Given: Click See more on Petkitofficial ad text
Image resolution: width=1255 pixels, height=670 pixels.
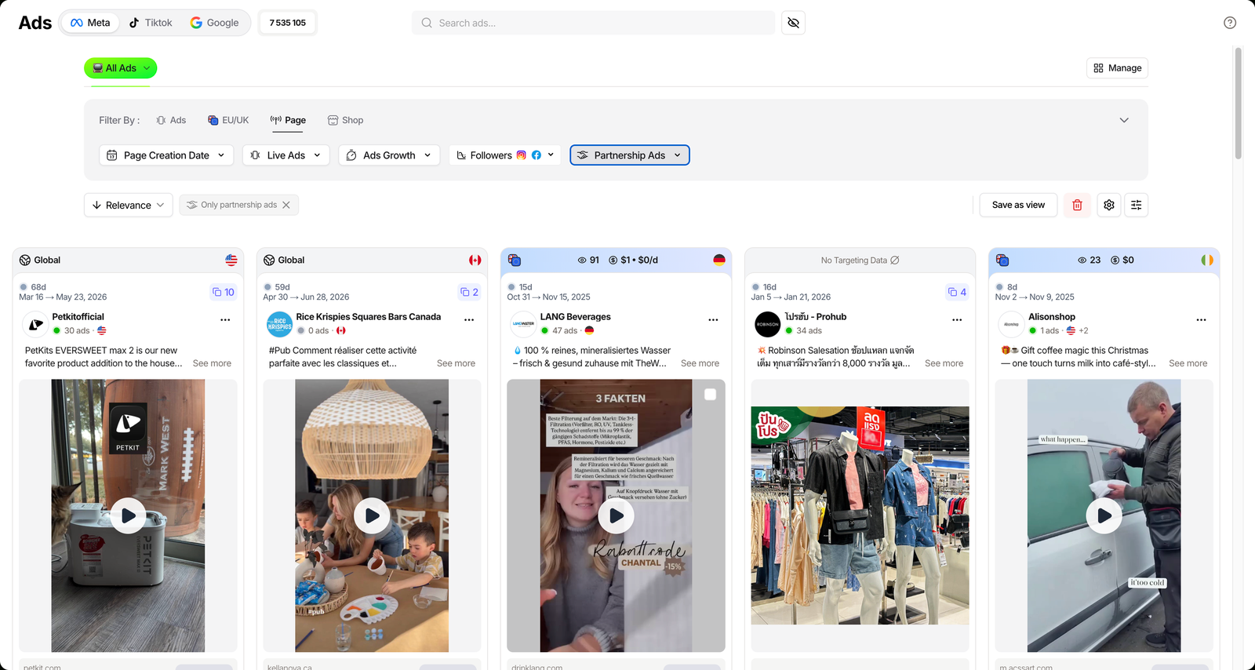Looking at the screenshot, I should [212, 363].
